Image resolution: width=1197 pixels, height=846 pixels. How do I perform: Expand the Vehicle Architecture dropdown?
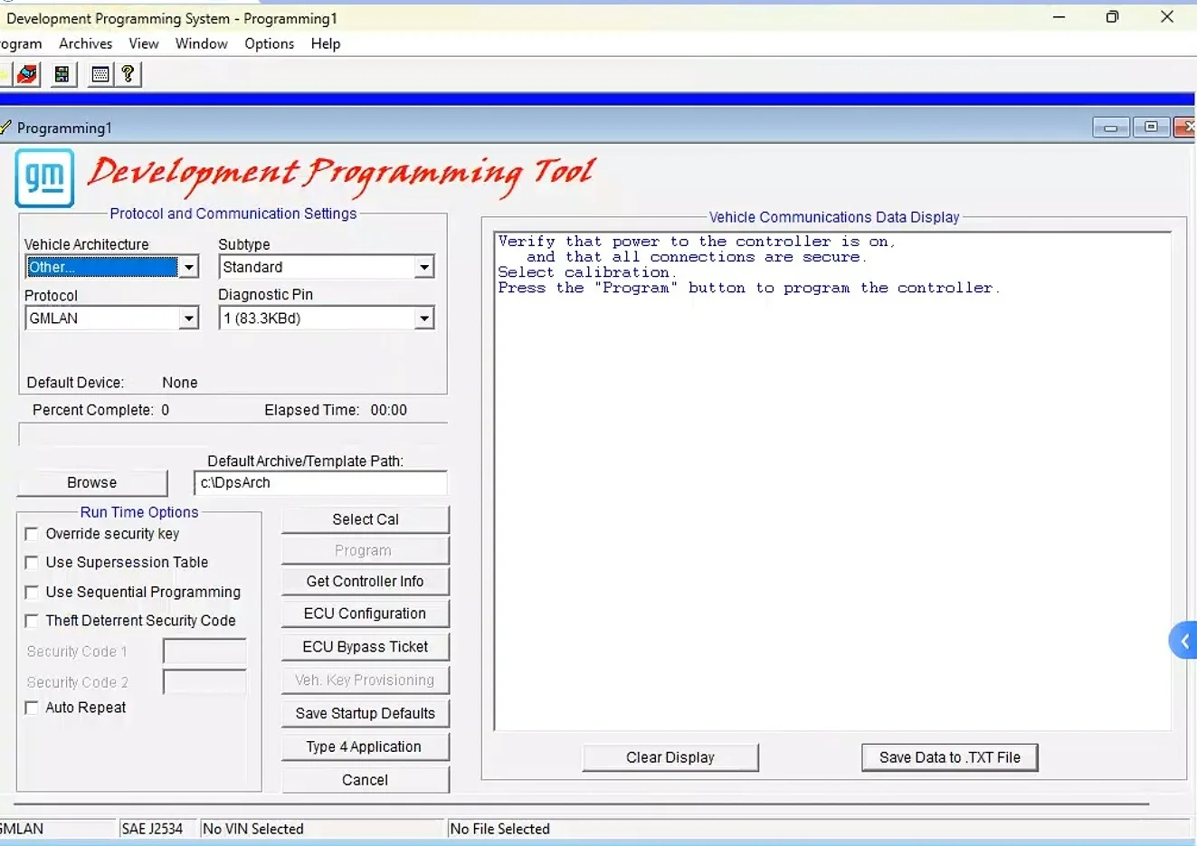tap(188, 267)
